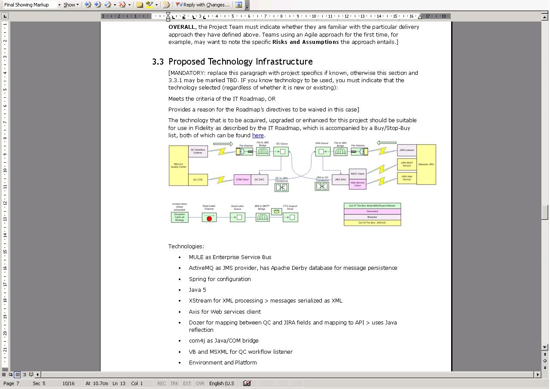550x389 pixels.
Task: Click the vertical scrollbar thumb
Action: 545,213
